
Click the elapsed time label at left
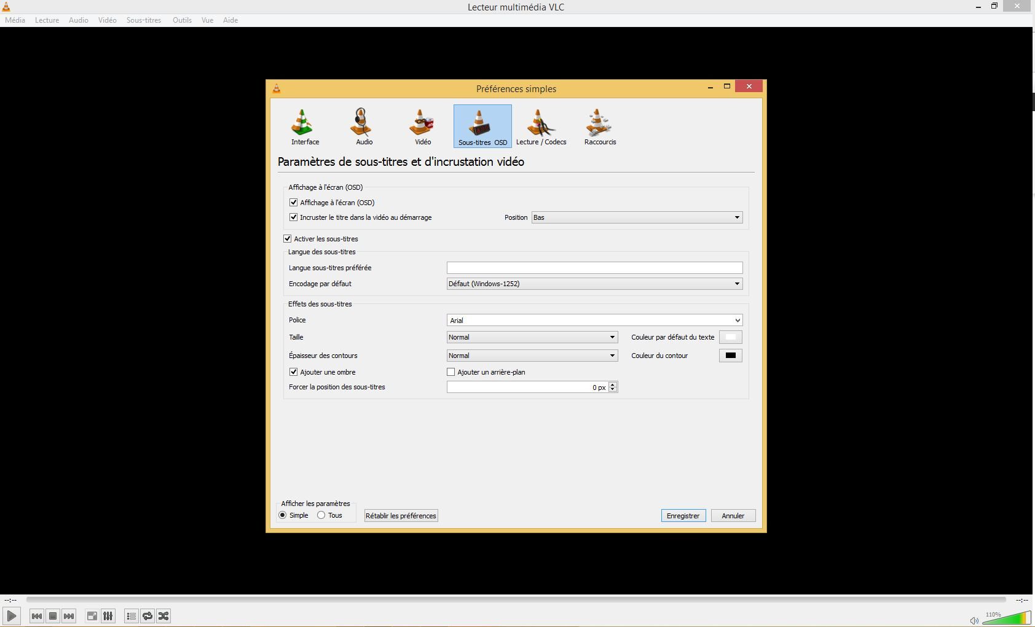[x=10, y=600]
